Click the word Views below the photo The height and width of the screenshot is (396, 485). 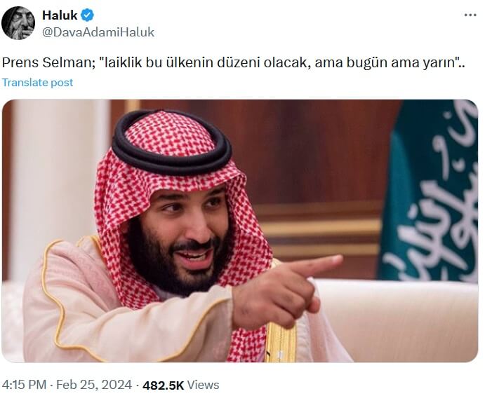[203, 385]
